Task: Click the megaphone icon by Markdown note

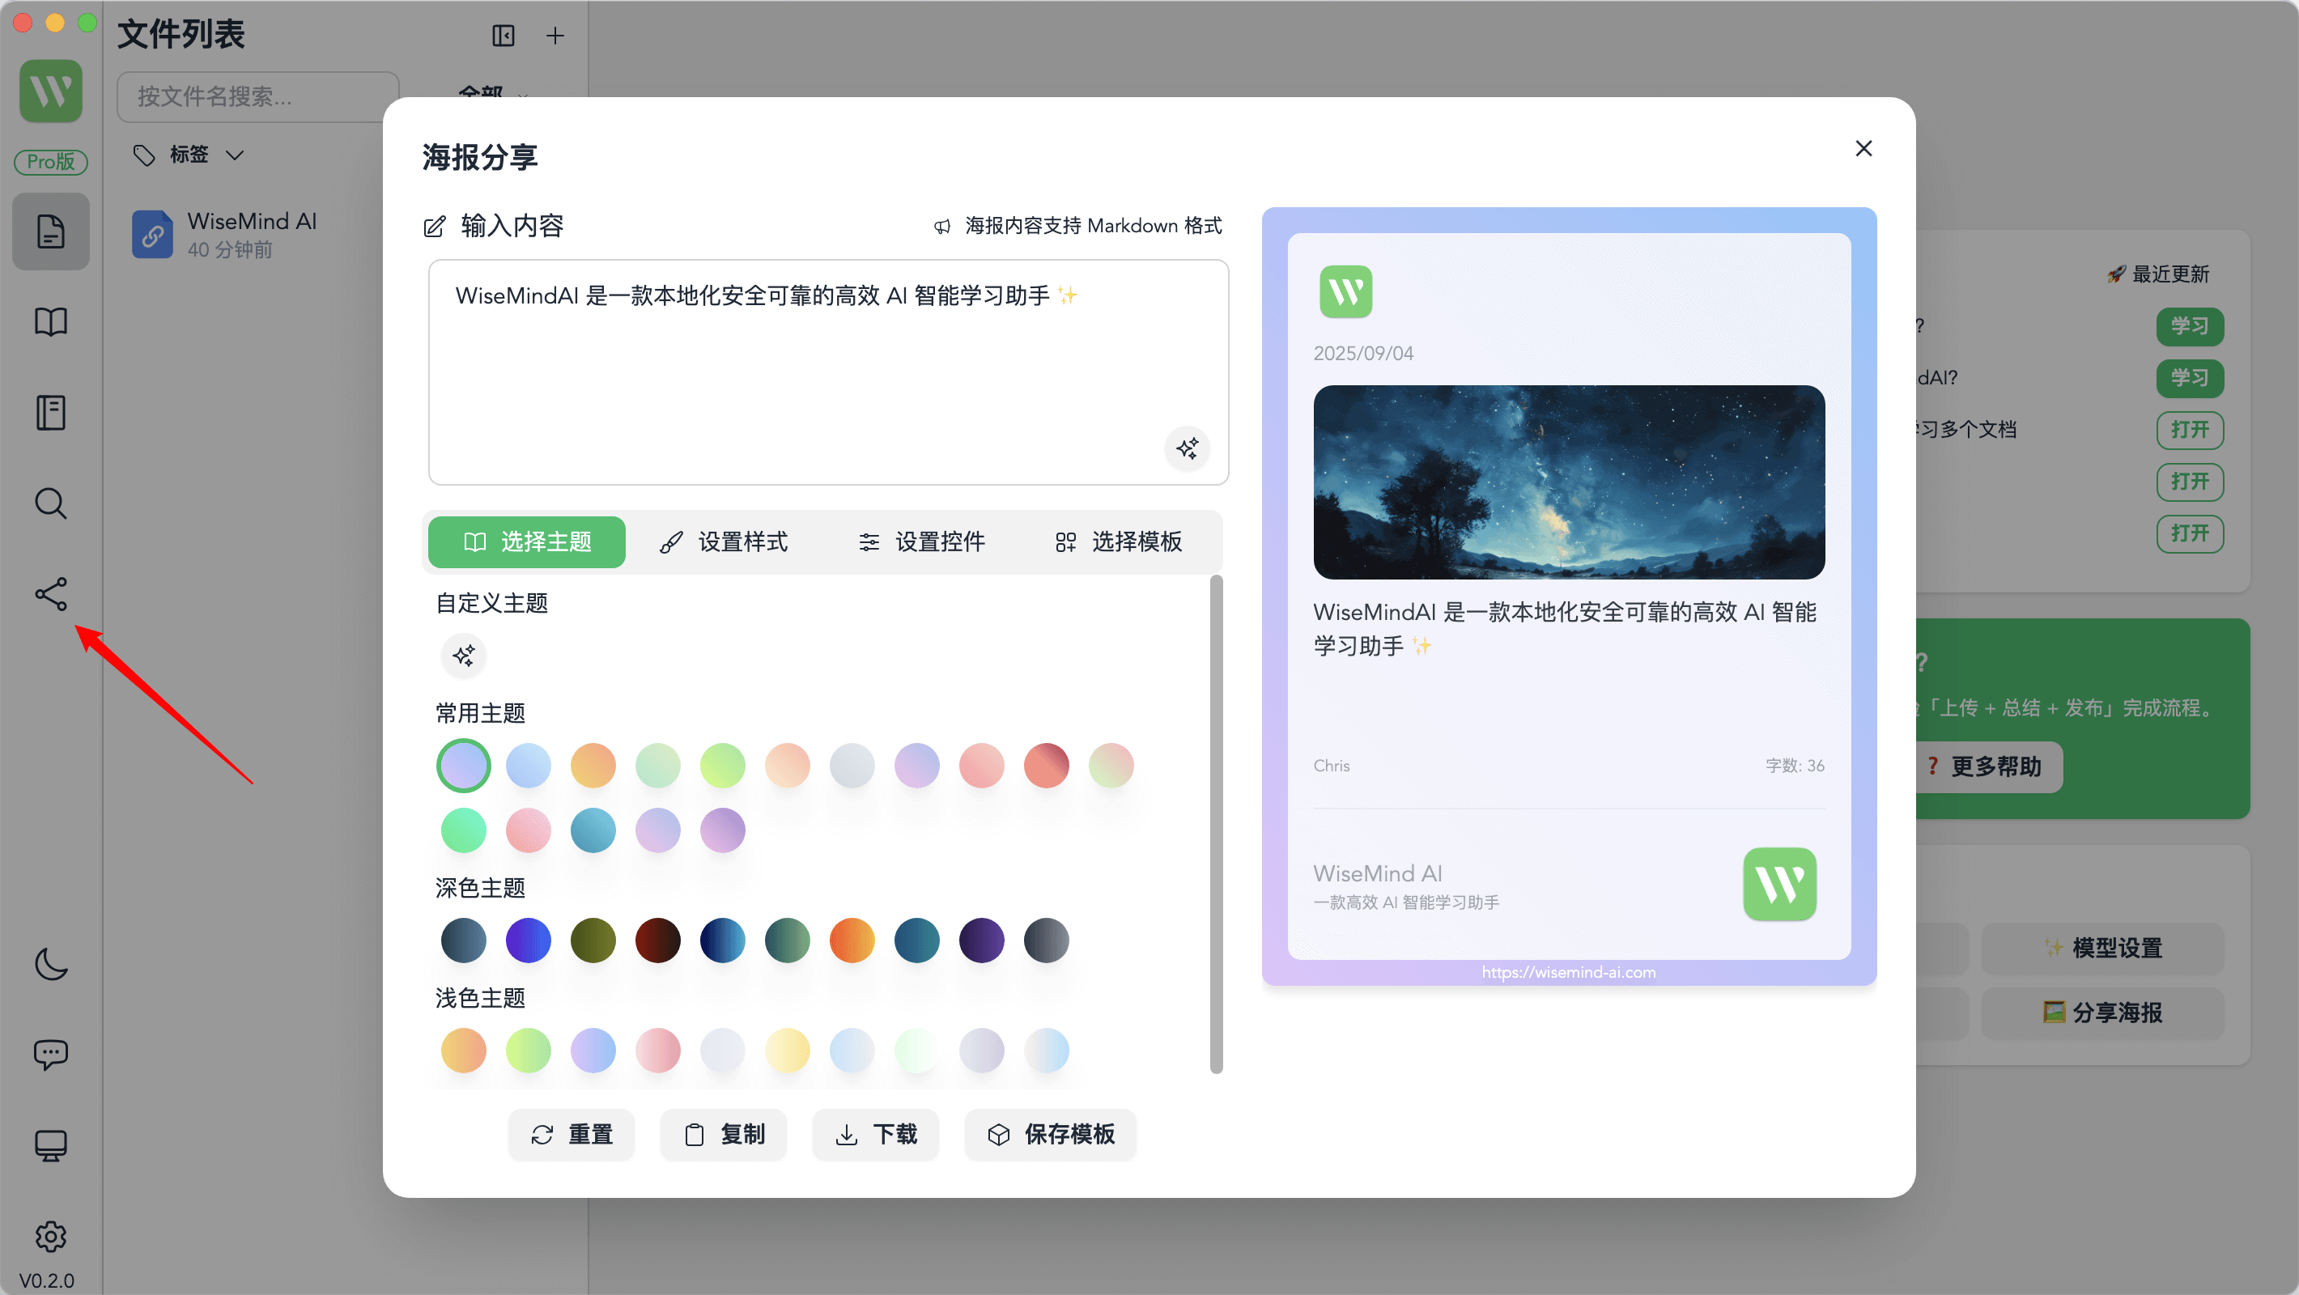Action: 941,227
